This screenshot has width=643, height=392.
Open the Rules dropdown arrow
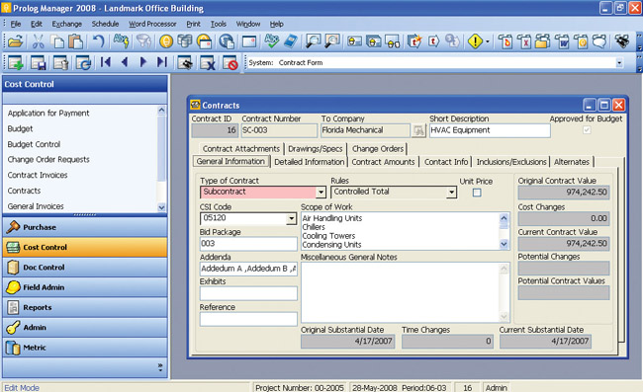[x=451, y=192]
